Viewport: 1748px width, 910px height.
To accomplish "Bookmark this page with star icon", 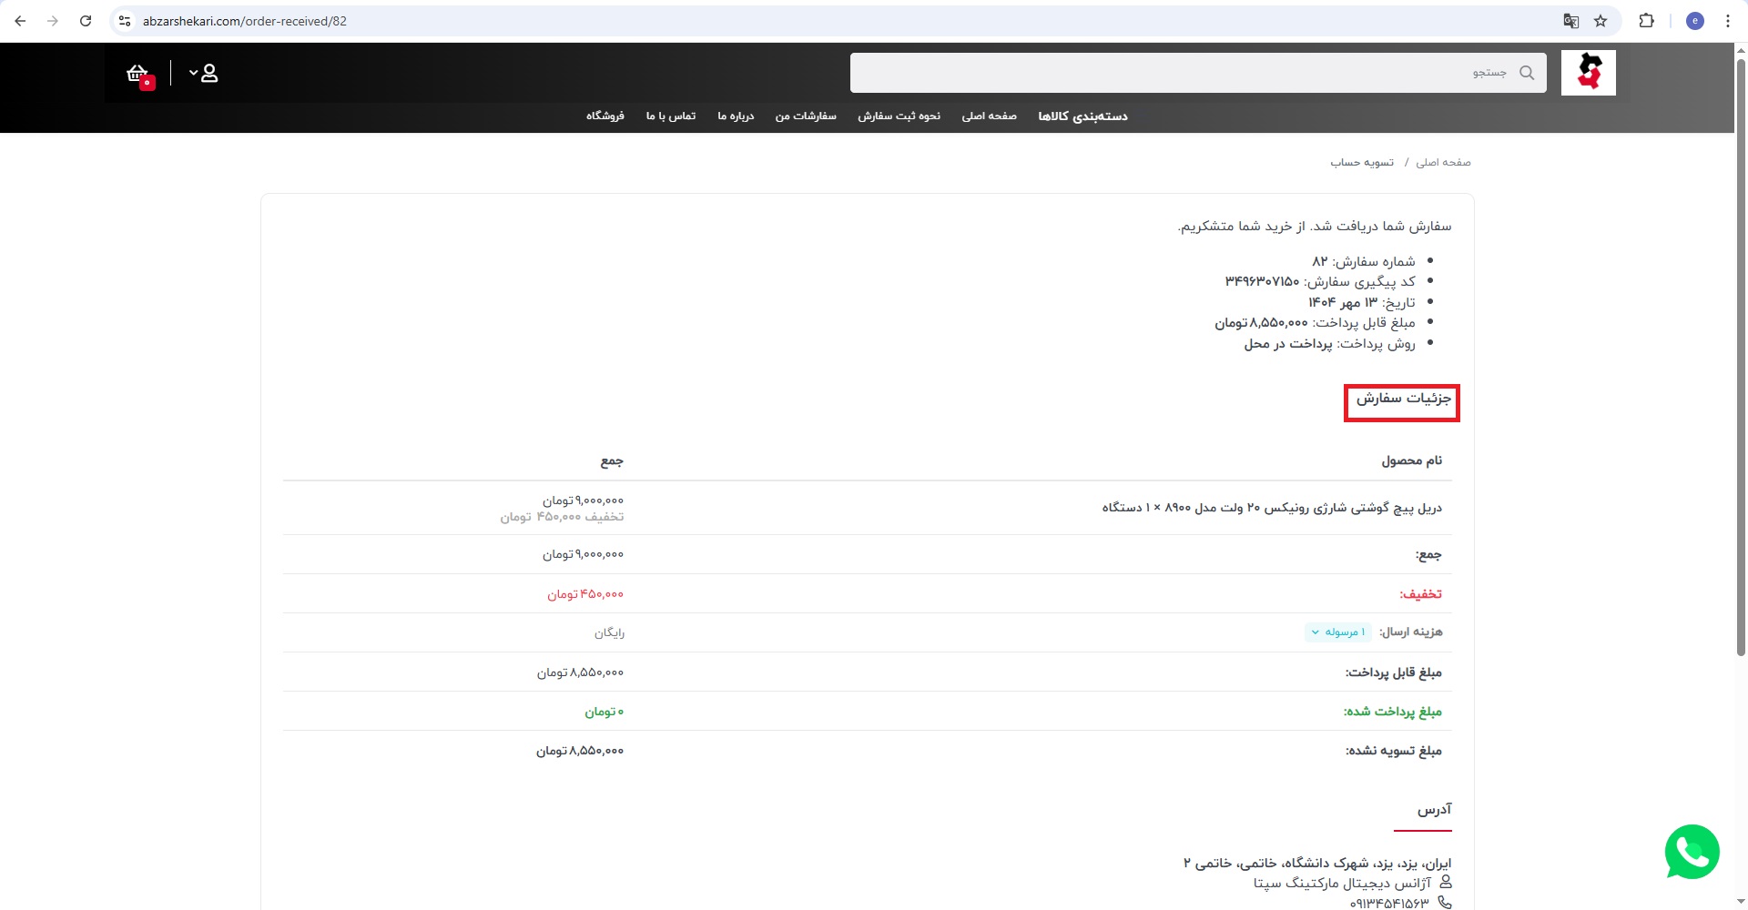I will (1601, 21).
